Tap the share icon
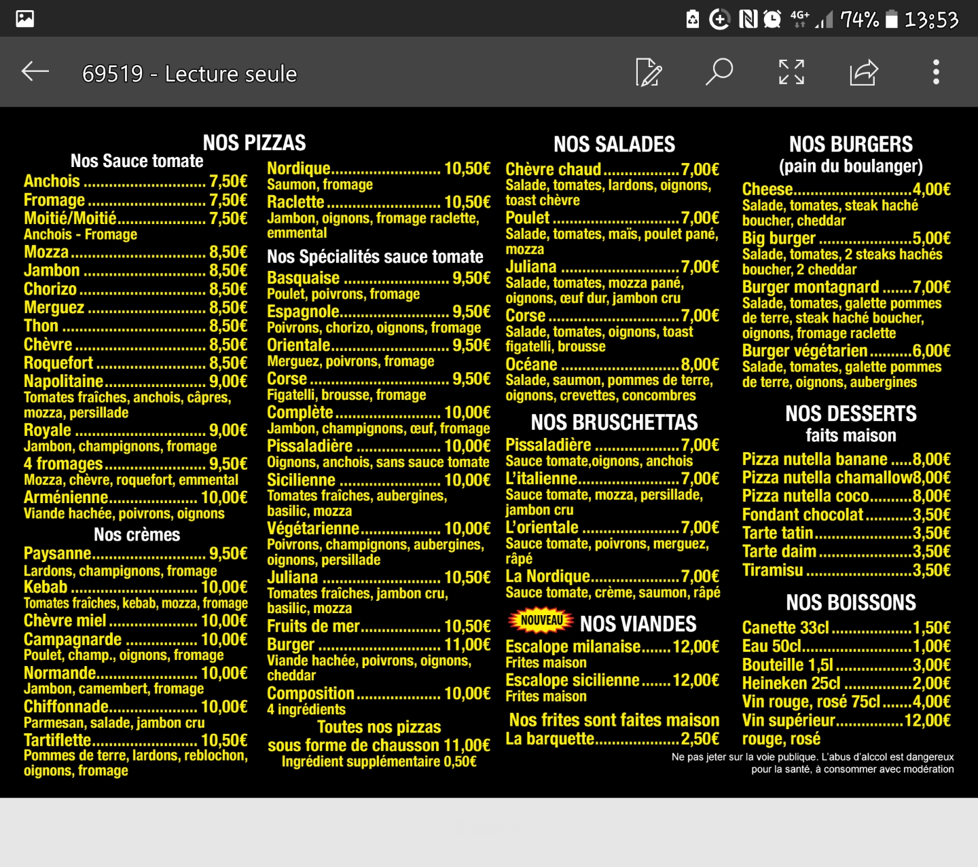 (864, 72)
